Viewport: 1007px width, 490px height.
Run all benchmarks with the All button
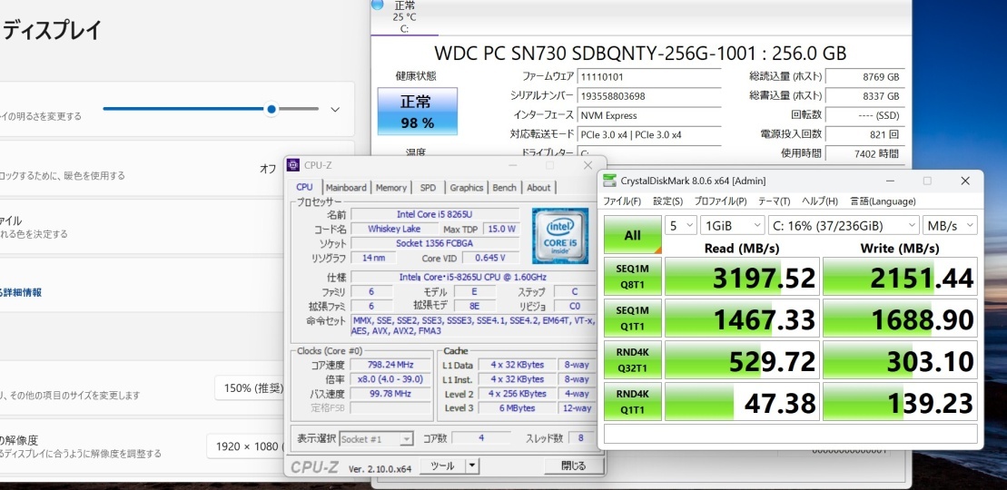click(x=633, y=235)
